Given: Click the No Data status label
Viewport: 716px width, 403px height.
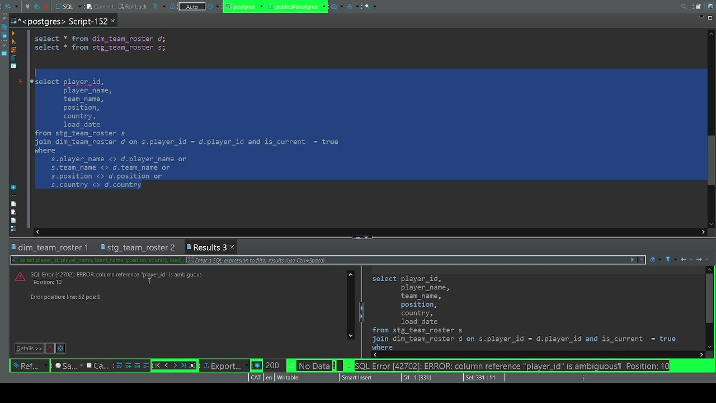Looking at the screenshot, I should (x=314, y=365).
